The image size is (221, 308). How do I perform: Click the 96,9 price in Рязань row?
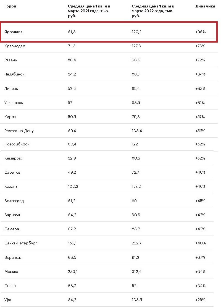click(x=136, y=60)
